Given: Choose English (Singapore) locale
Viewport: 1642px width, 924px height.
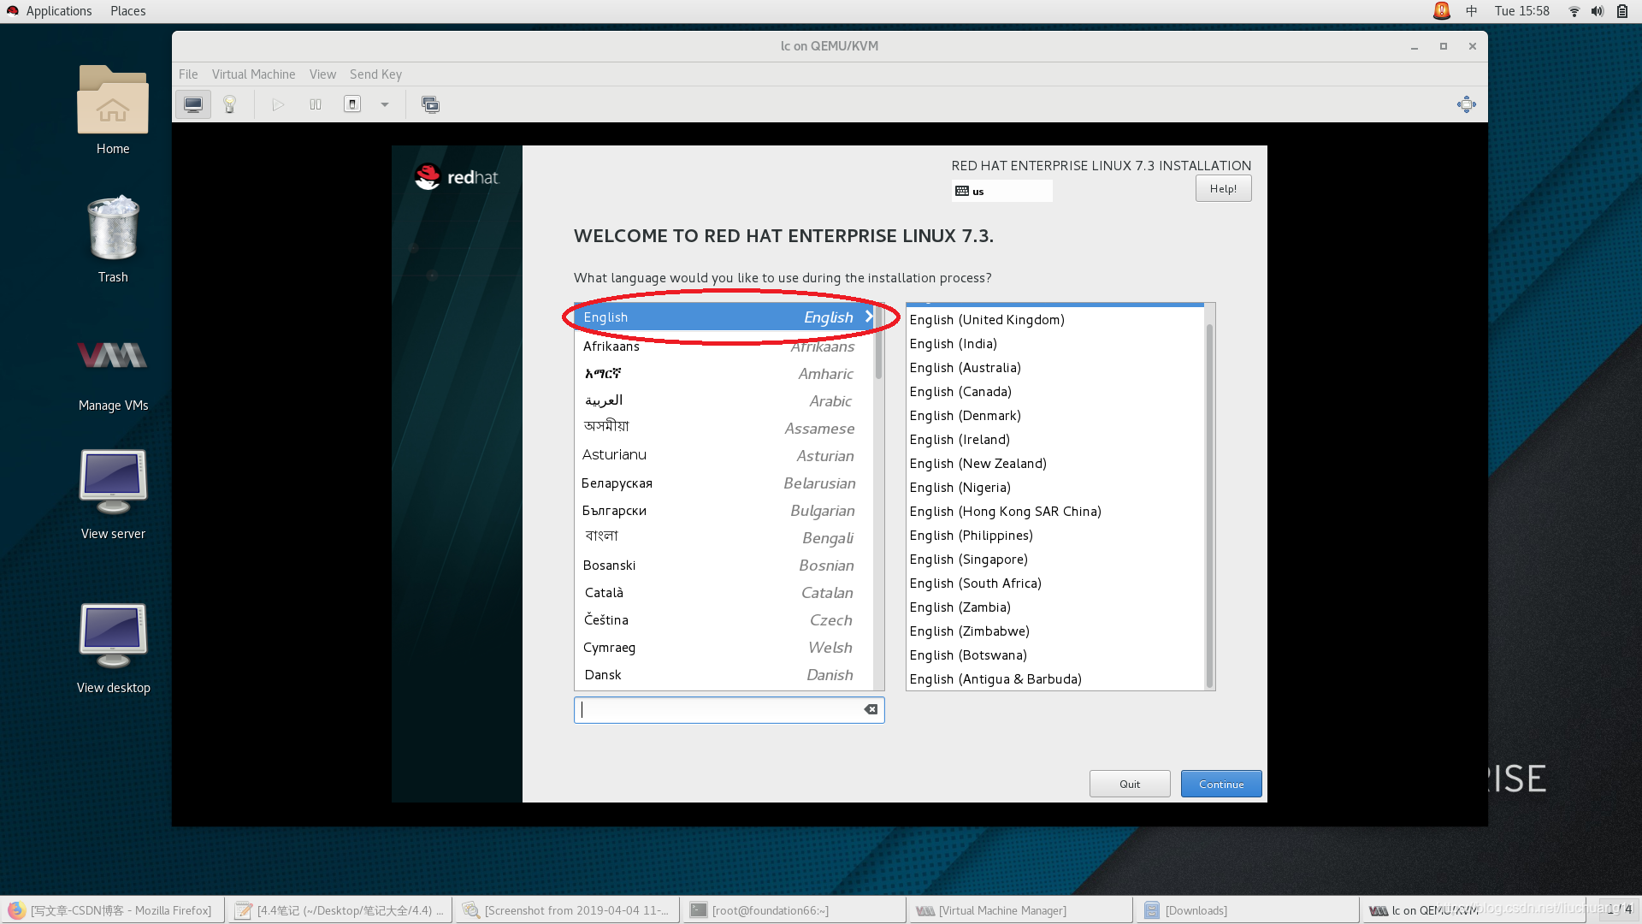Looking at the screenshot, I should (x=1054, y=560).
